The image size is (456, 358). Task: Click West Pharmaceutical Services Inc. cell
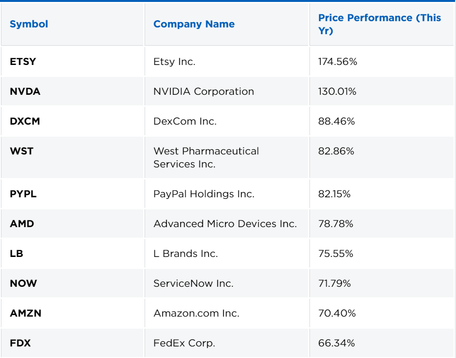206,157
